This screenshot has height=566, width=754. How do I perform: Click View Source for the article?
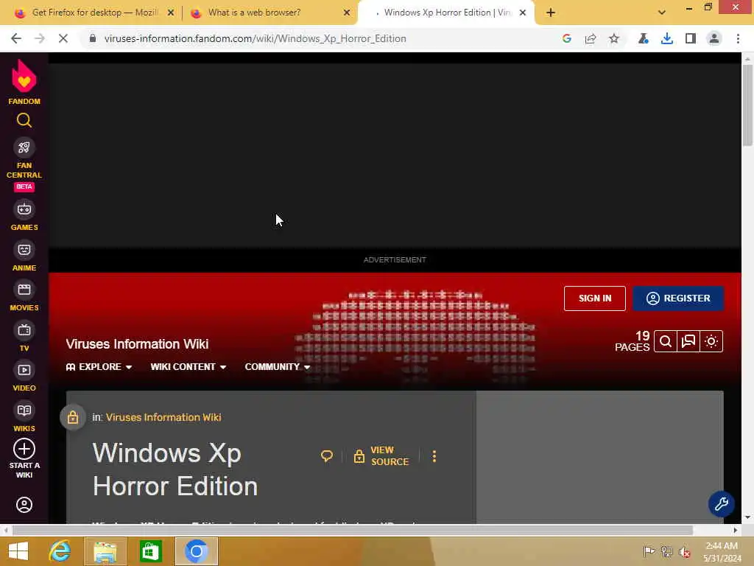(381, 455)
